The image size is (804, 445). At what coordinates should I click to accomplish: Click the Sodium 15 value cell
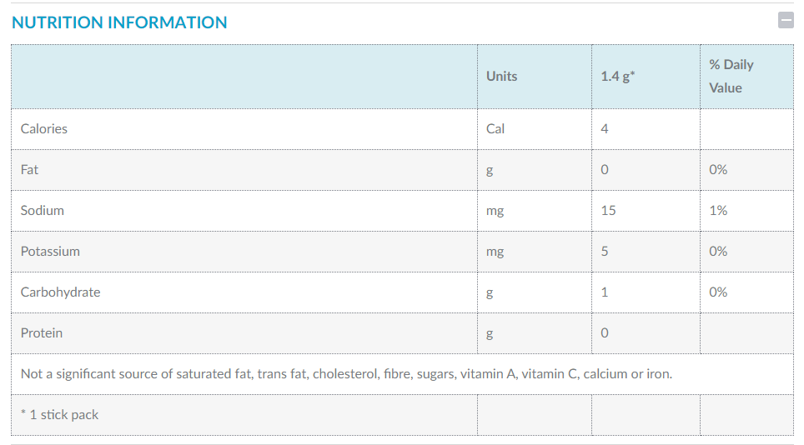pos(608,210)
